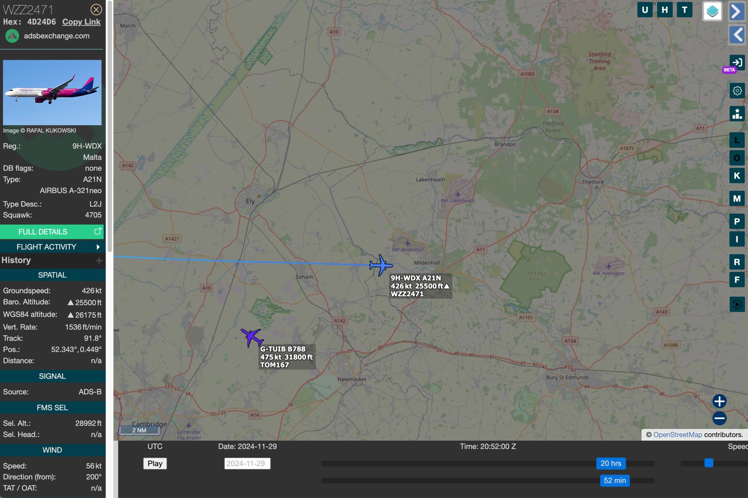Open the statistics bar chart icon
This screenshot has height=498, width=748.
coord(737,114)
